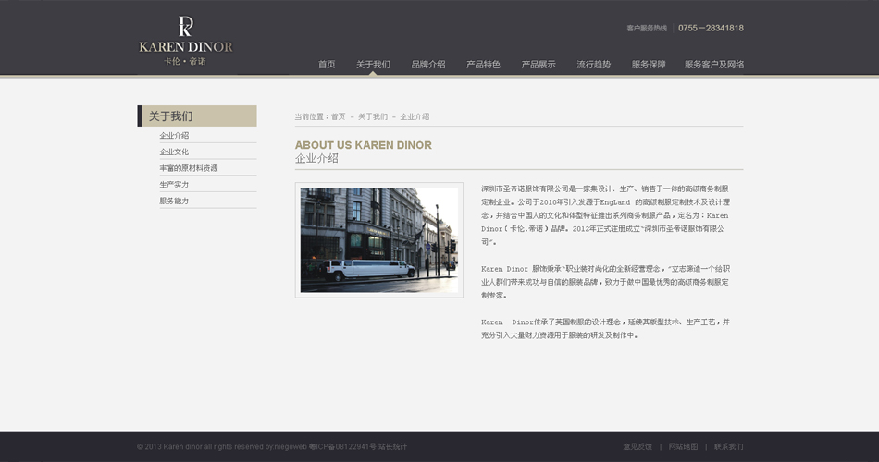Click the 客户服务热线 label
This screenshot has width=879, height=462.
click(x=647, y=28)
